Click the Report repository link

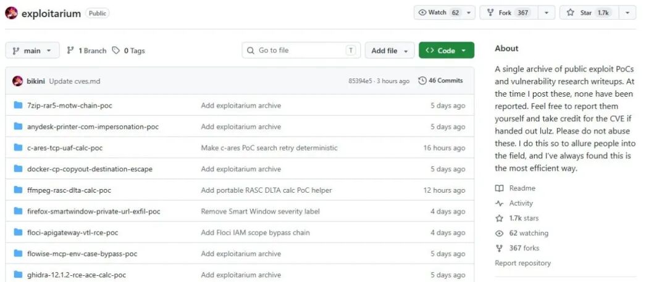(523, 264)
